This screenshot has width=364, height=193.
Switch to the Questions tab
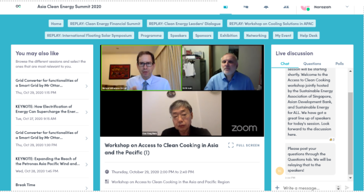[x=312, y=64]
